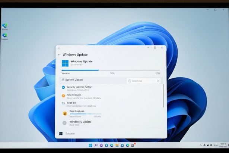Open the Start menu from the taskbar
Screen dimensions: 229x153
coord(90,145)
